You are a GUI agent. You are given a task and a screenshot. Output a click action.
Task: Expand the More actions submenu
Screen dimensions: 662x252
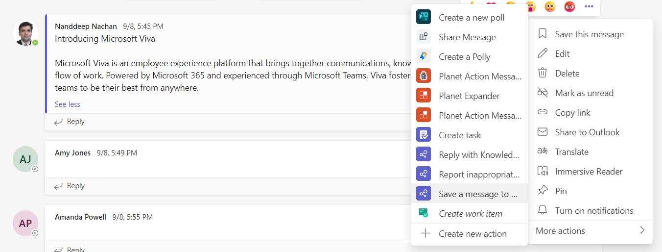(x=590, y=230)
